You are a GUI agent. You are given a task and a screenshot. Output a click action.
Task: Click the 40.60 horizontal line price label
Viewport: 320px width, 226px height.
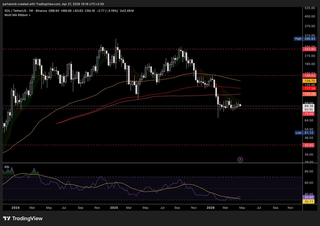tap(309, 145)
